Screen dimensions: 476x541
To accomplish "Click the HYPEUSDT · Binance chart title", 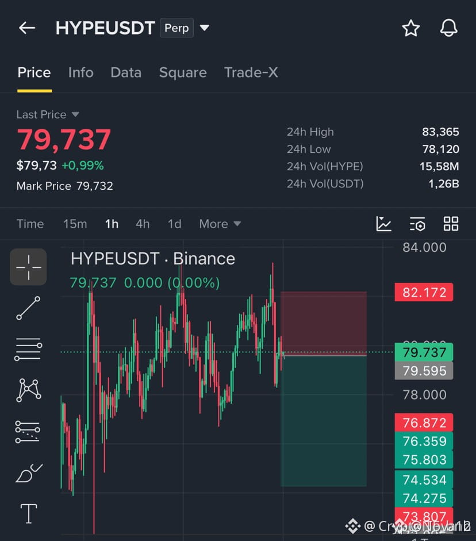I will click(x=153, y=259).
